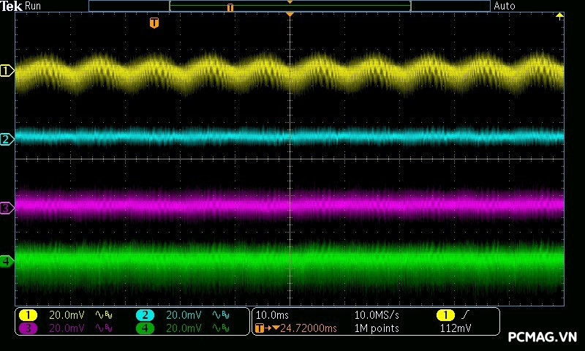Screen dimensions: 585x351
Task: Select channel 1 ground marker on left edge
Action: pyautogui.click(x=7, y=71)
